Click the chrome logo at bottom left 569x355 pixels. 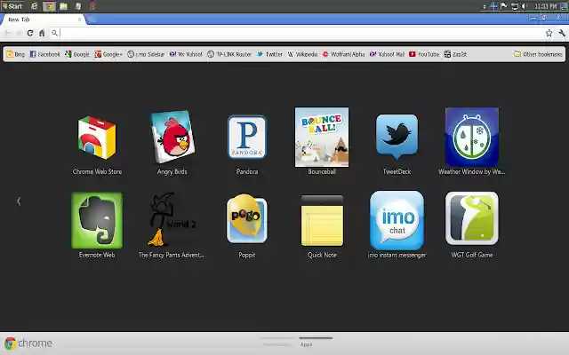coord(28,343)
